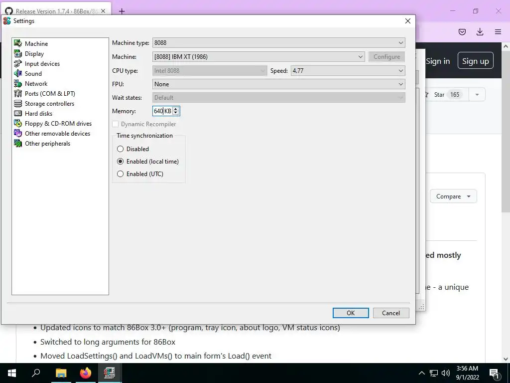Open network status tray icon
Screen dimensions: 510x383
click(434, 373)
